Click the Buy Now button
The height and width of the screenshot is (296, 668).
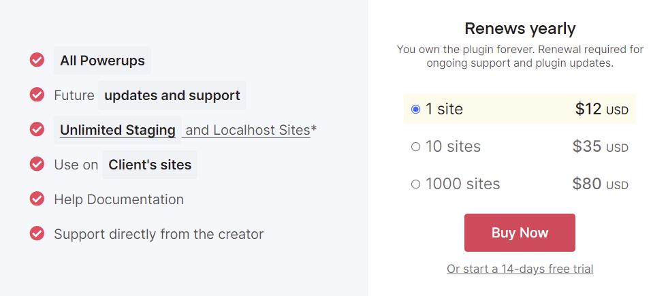520,233
